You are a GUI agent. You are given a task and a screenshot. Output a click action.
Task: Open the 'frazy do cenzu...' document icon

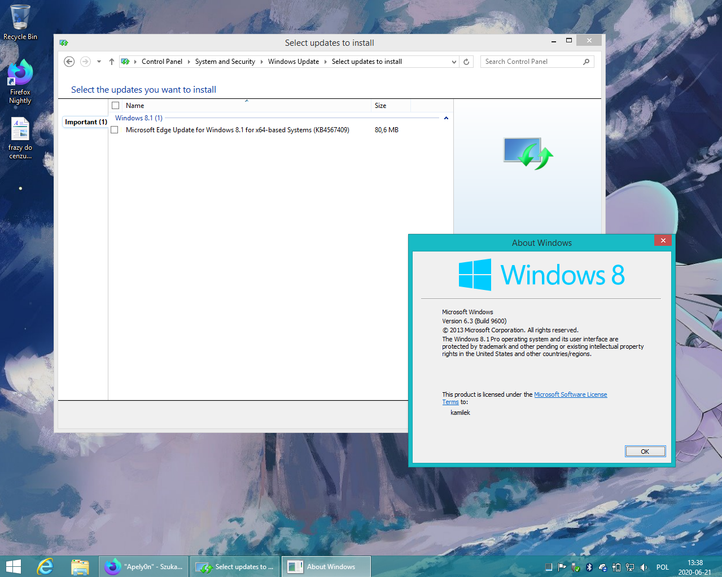(20, 138)
